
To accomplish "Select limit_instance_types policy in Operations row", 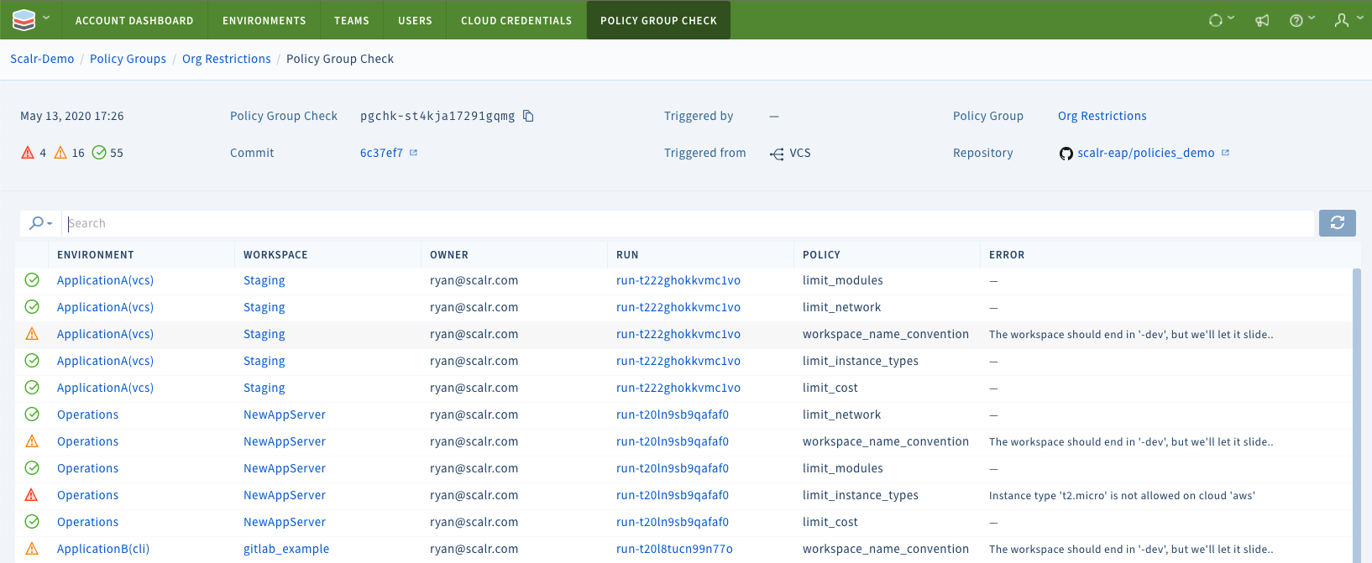I will tap(861, 495).
